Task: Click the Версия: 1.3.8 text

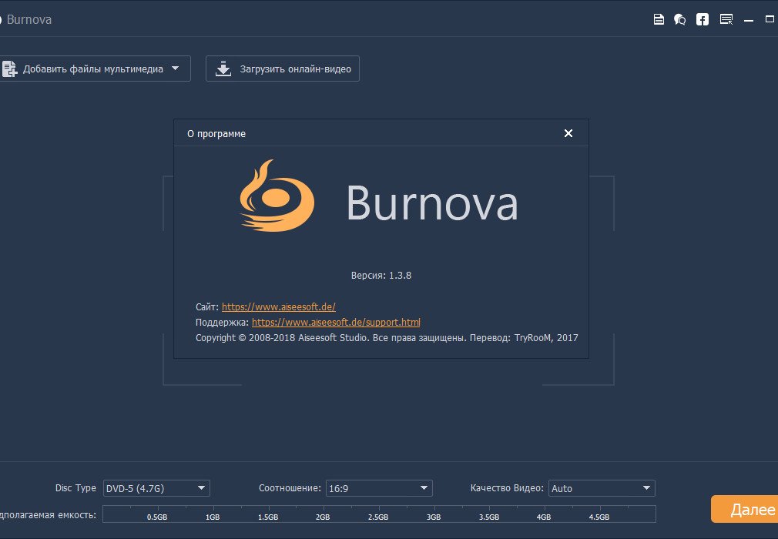Action: [381, 275]
